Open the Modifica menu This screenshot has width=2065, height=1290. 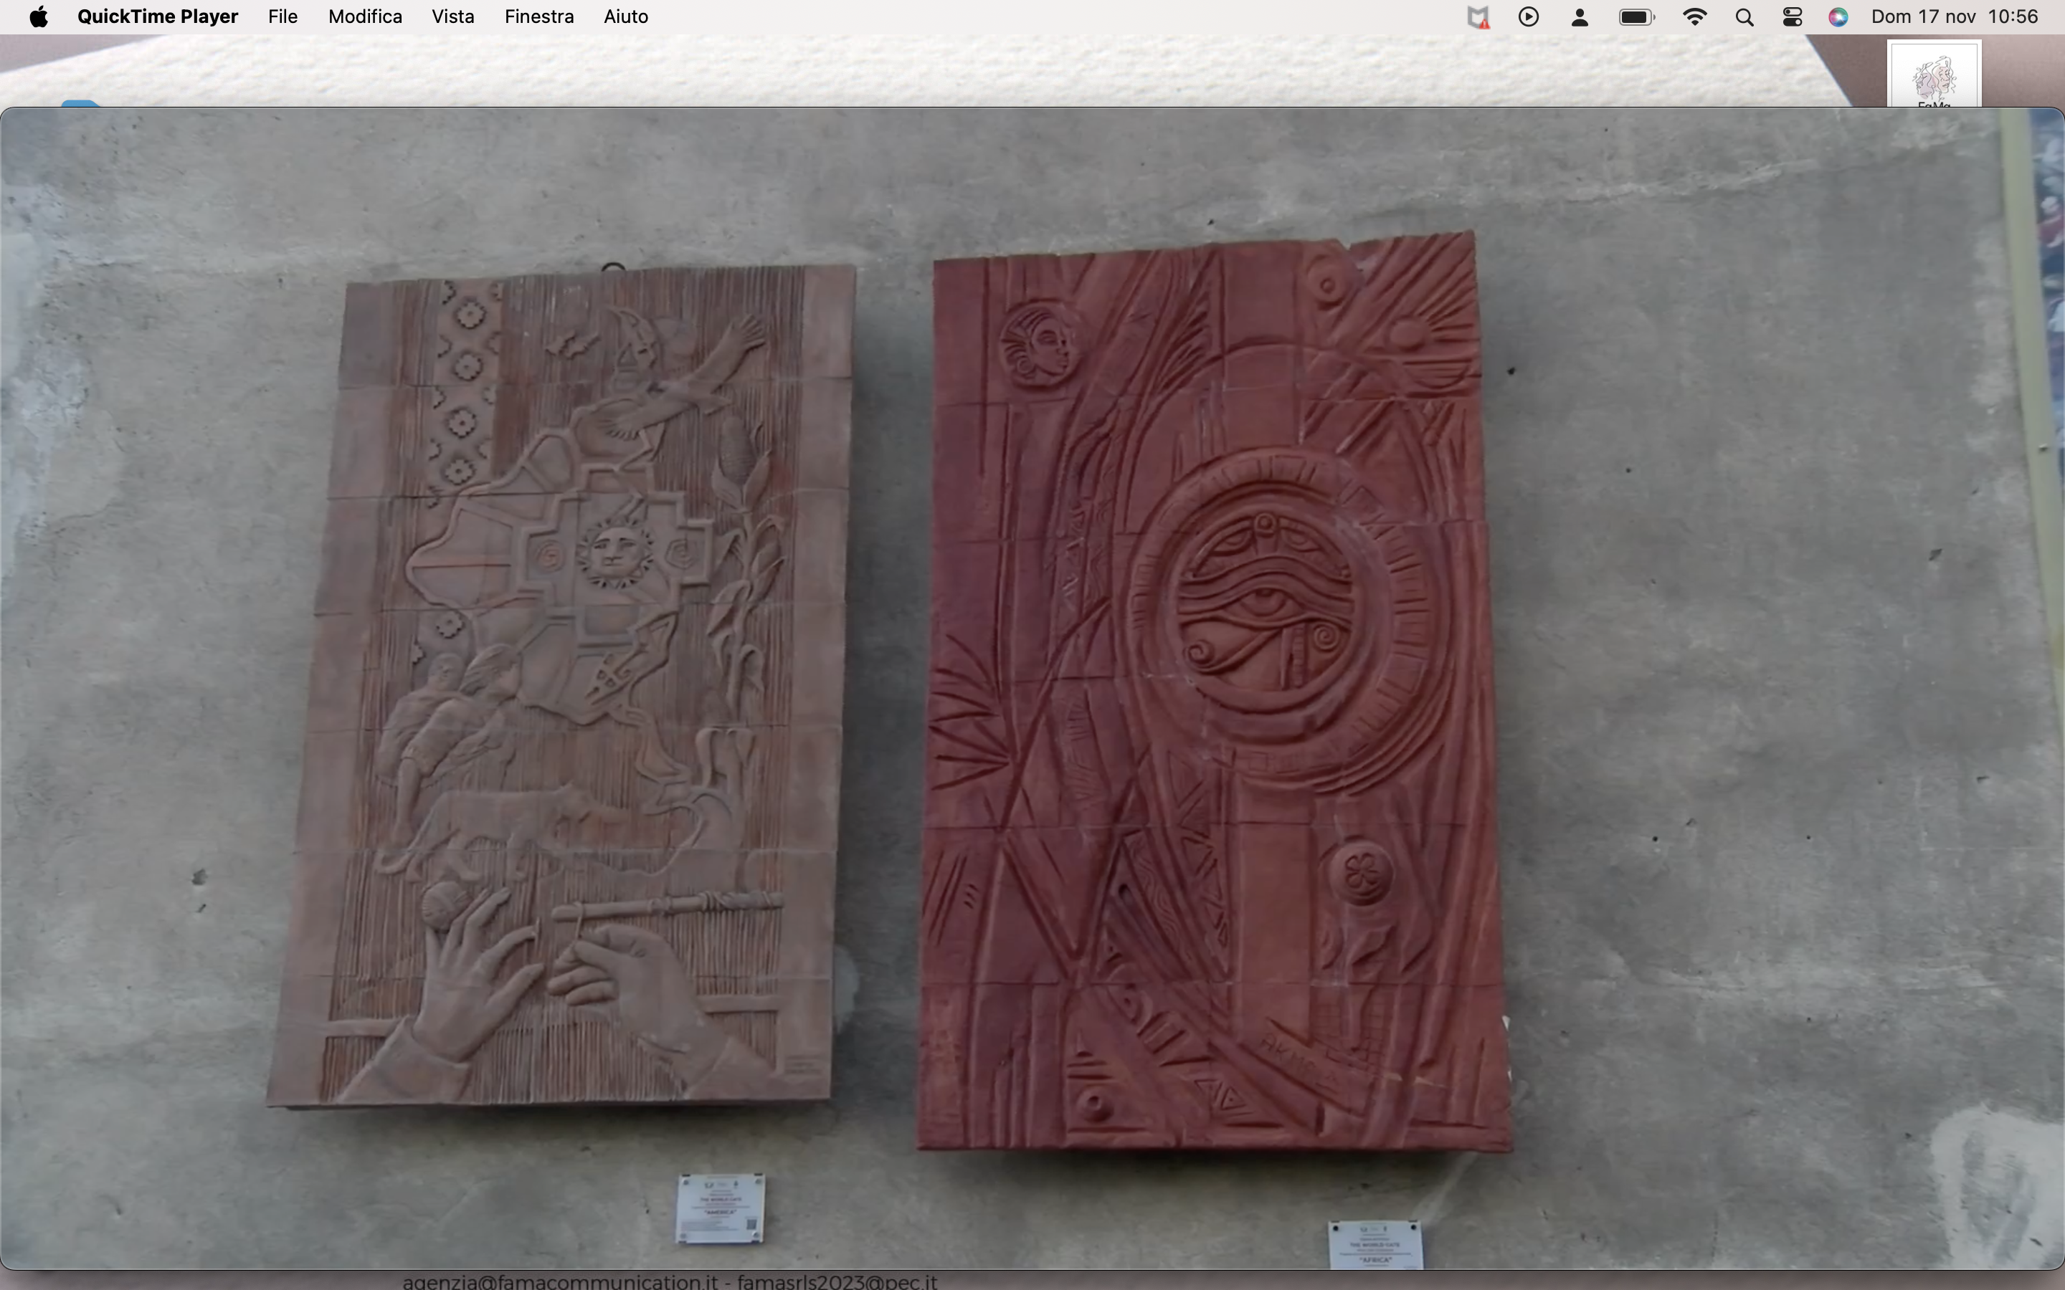pos(365,17)
